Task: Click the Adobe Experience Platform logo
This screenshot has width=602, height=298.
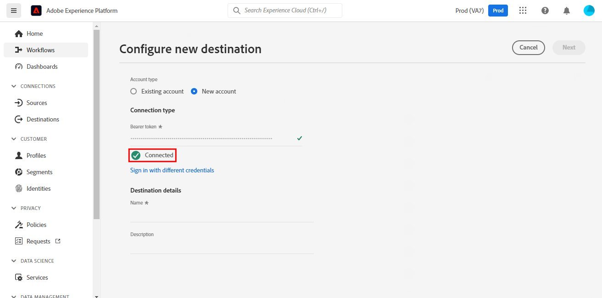Action: (36, 11)
